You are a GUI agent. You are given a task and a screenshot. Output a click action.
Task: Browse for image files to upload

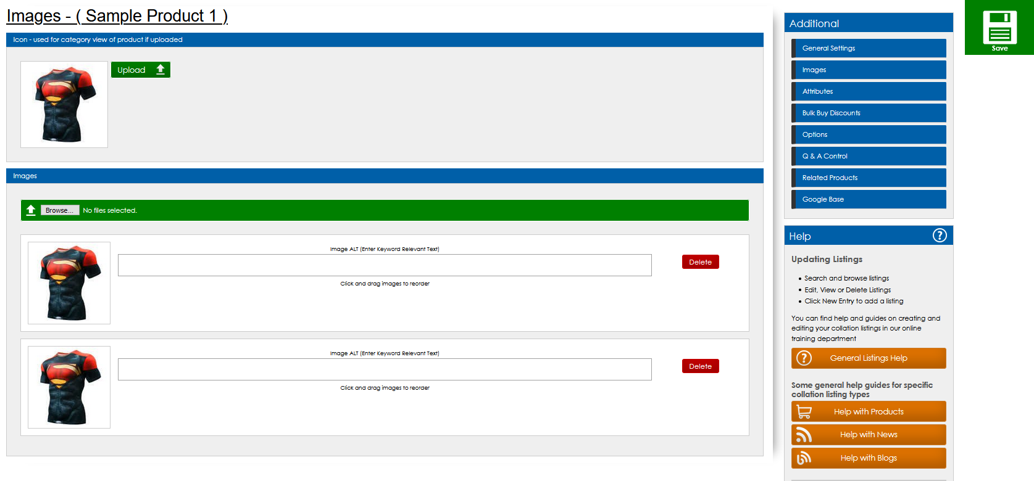(60, 210)
